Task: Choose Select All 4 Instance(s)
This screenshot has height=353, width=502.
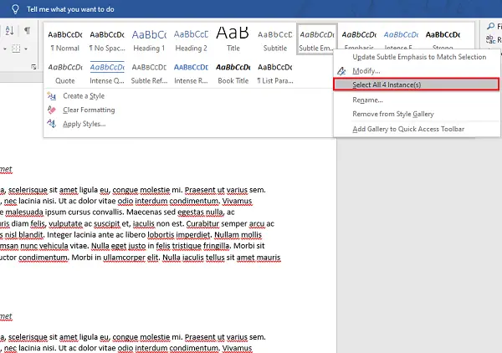Action: pos(416,84)
